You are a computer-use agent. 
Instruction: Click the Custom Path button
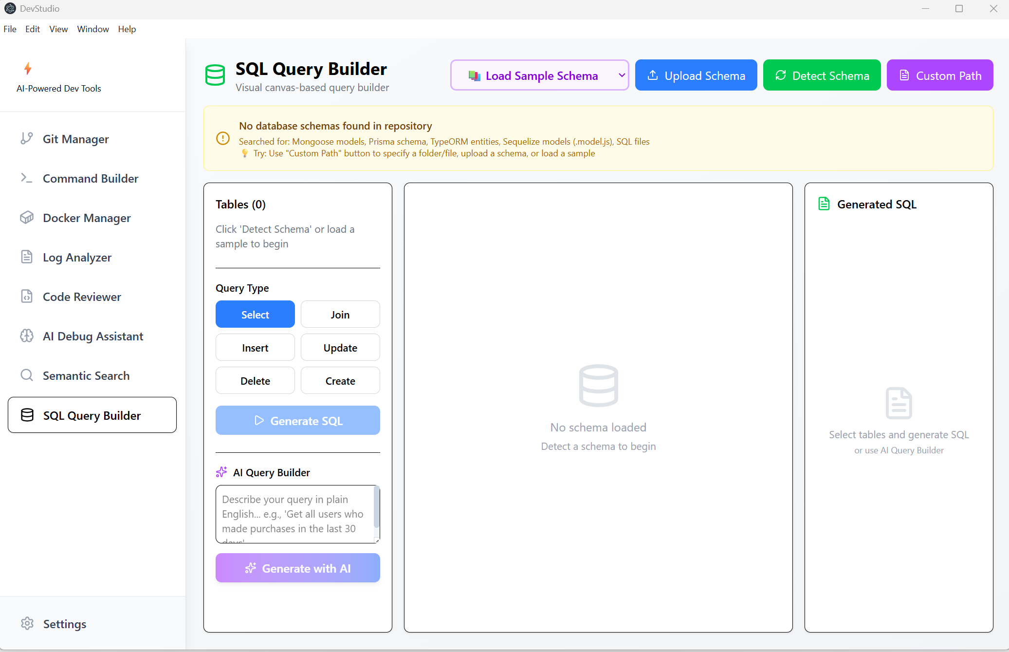pos(939,75)
